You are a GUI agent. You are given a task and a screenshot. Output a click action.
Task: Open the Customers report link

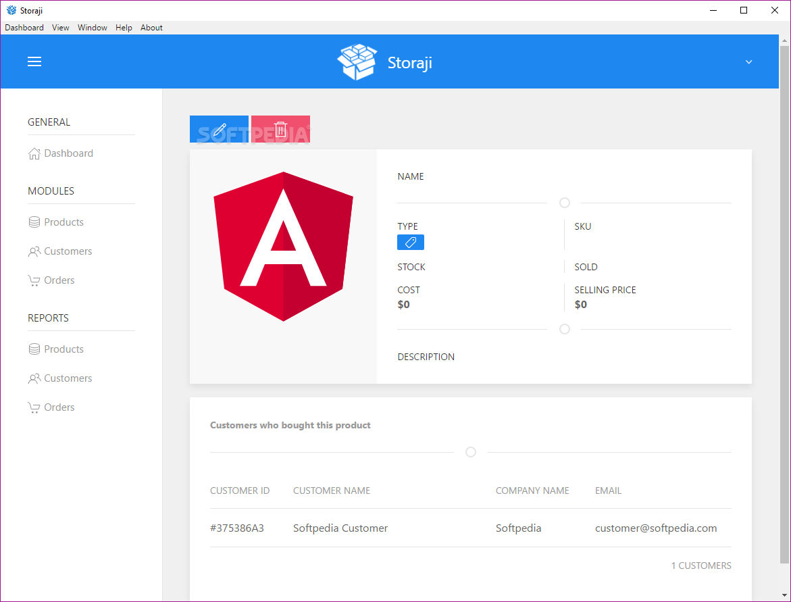tap(68, 378)
